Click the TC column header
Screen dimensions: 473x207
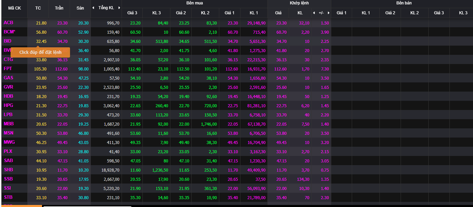tap(38, 8)
